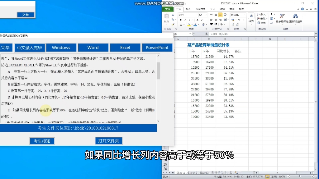Click the 打开文件夹 button

tap(108, 140)
